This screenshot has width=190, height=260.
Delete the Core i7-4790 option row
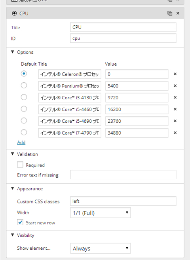coord(175,133)
